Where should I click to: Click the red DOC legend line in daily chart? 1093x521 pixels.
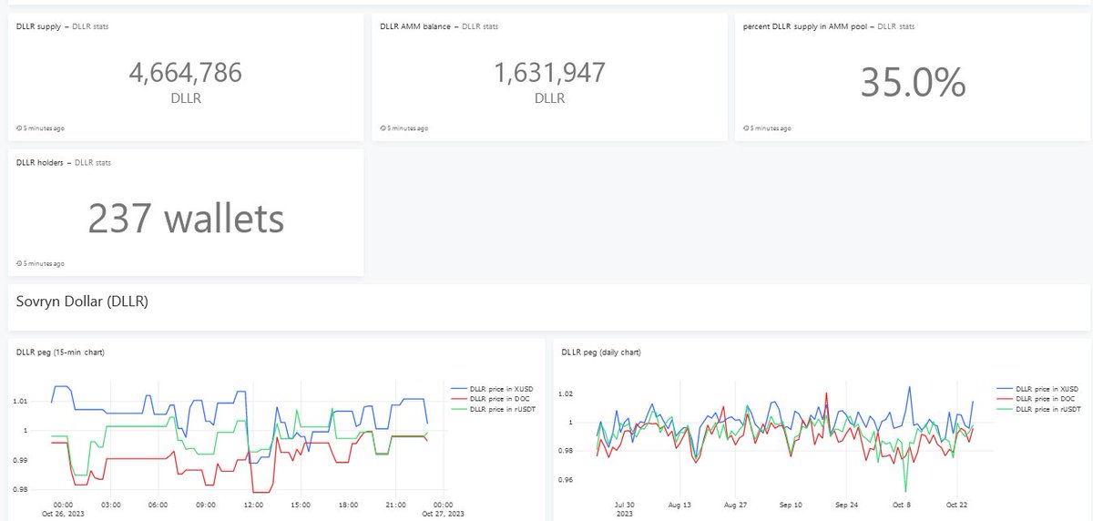1003,399
